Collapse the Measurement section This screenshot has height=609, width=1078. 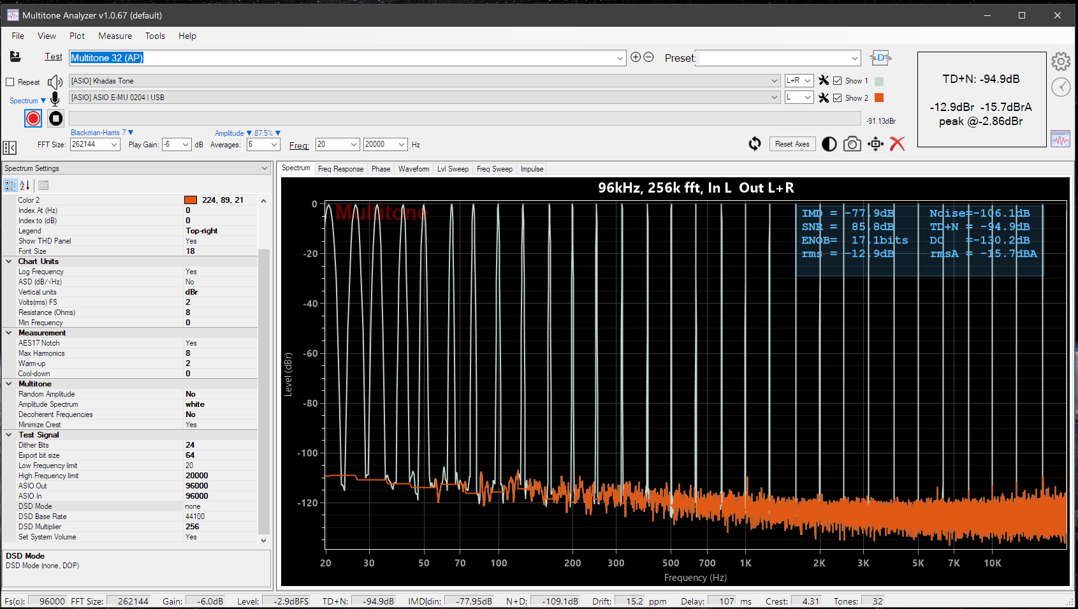click(x=9, y=333)
